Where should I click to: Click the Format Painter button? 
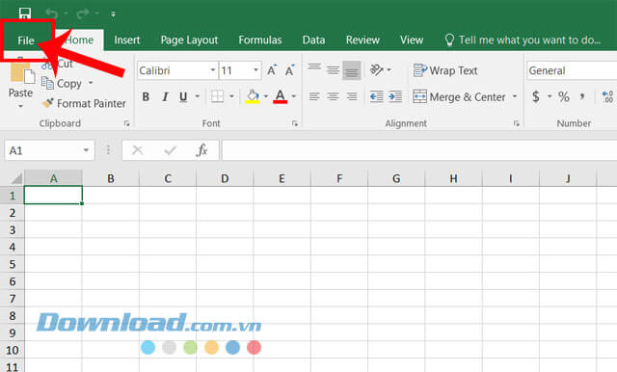[x=84, y=103]
